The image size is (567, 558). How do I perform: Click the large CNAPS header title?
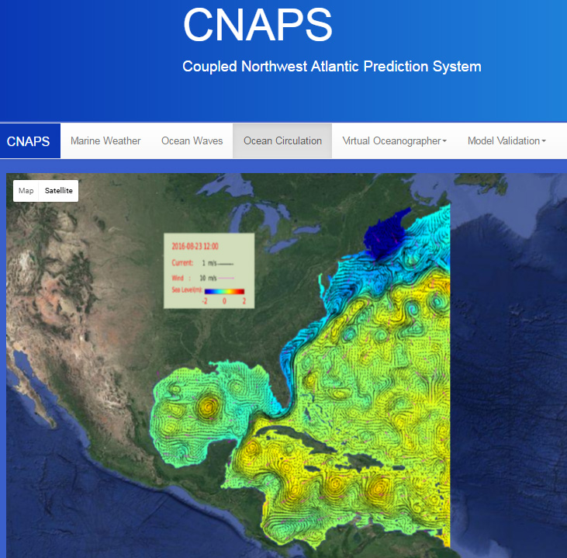[x=258, y=24]
